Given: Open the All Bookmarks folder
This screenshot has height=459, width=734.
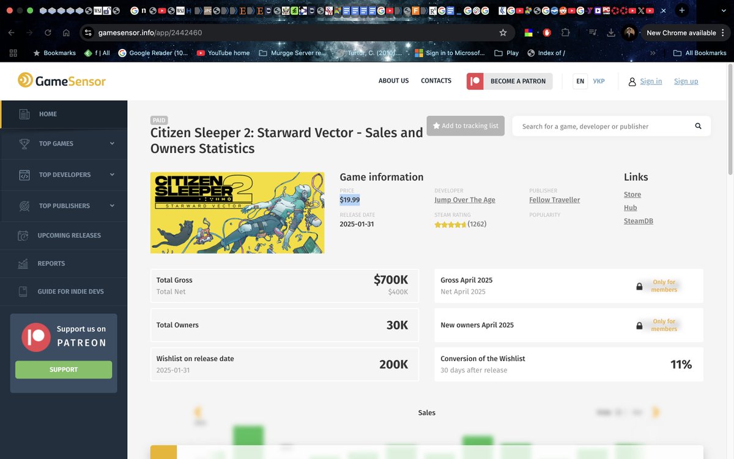Looking at the screenshot, I should (x=700, y=53).
